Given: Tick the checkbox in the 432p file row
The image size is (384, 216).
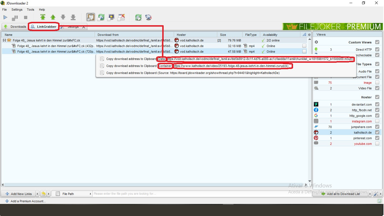Looking at the screenshot, I should (304, 46).
